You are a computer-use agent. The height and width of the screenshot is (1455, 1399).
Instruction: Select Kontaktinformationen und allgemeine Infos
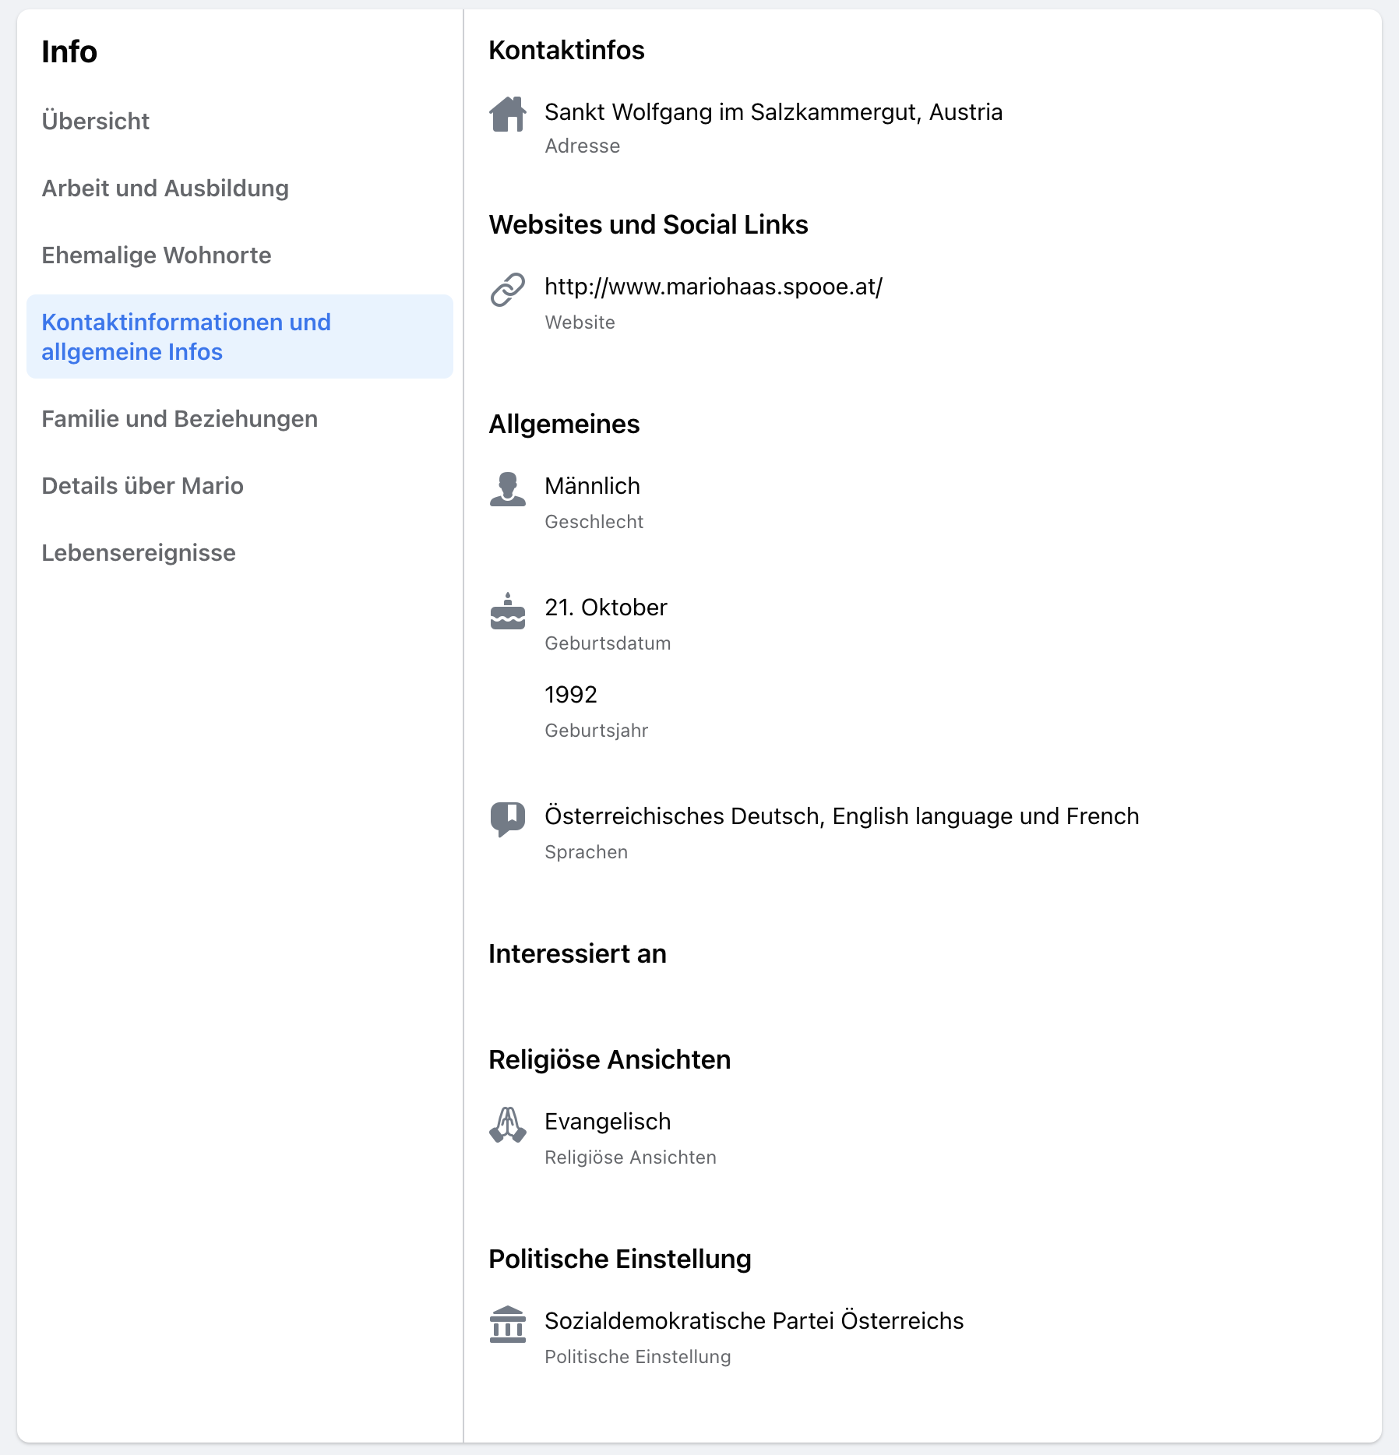coord(240,336)
